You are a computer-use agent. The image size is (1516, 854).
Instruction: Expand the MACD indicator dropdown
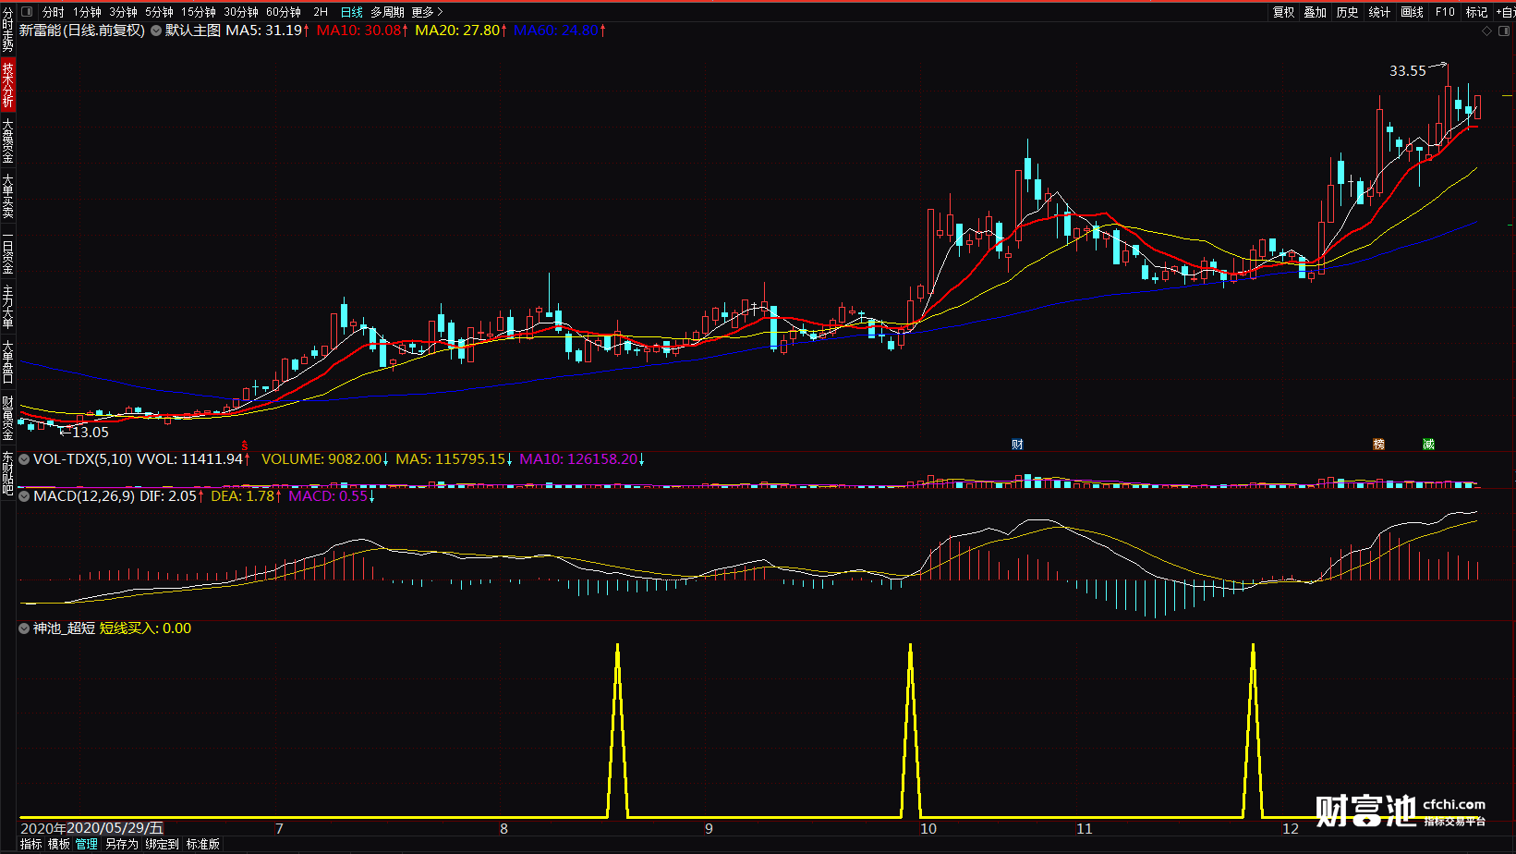(x=24, y=496)
